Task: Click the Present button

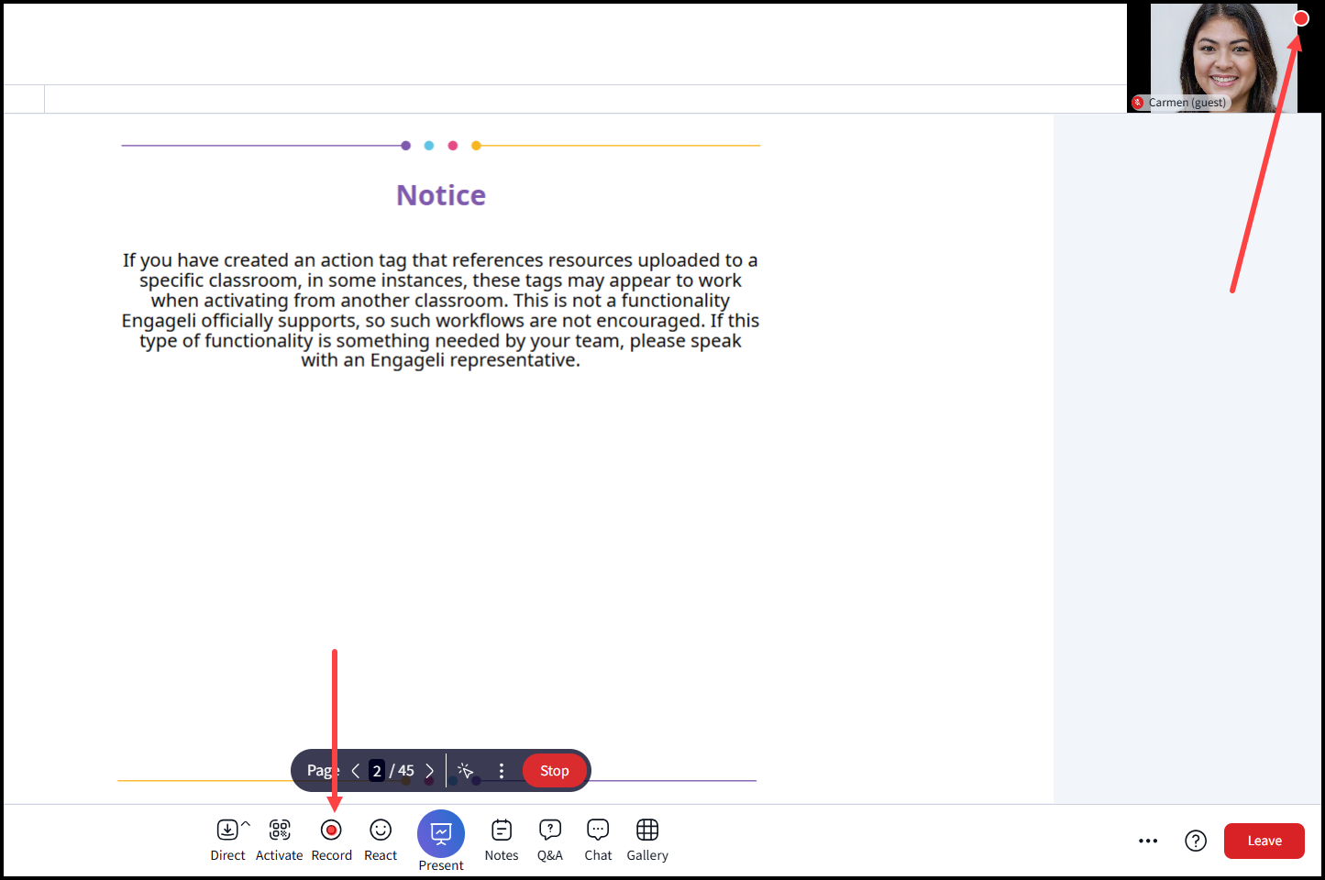Action: [x=441, y=833]
